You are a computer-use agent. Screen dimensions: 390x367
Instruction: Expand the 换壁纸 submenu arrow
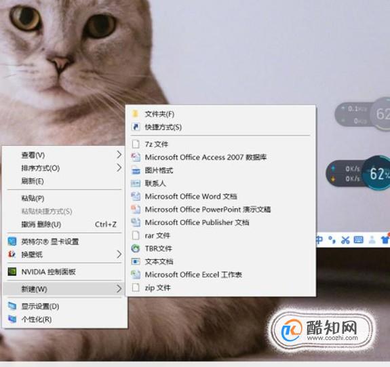coord(119,254)
